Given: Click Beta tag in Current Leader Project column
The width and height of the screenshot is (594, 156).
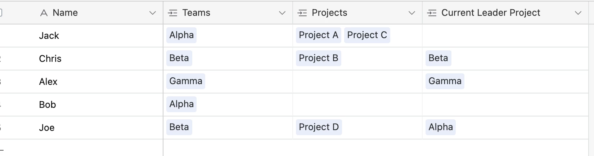Looking at the screenshot, I should point(438,58).
